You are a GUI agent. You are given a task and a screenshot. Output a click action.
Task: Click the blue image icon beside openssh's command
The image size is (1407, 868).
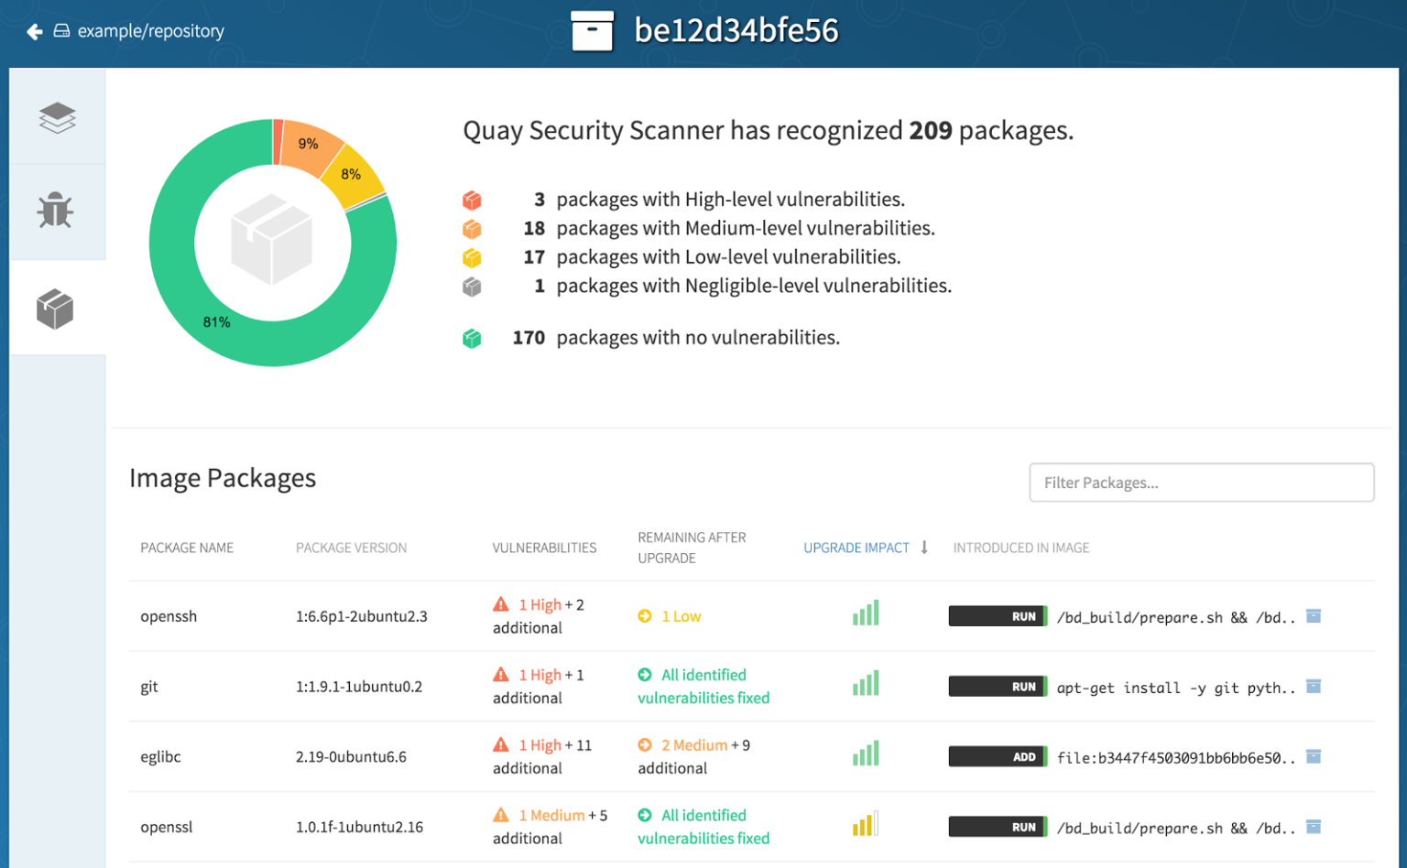click(1314, 616)
